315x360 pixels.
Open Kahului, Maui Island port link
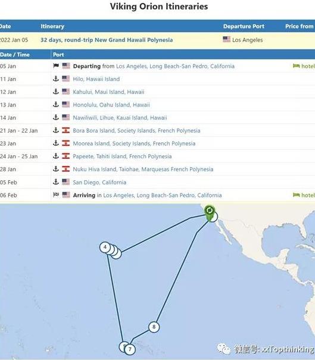click(108, 92)
